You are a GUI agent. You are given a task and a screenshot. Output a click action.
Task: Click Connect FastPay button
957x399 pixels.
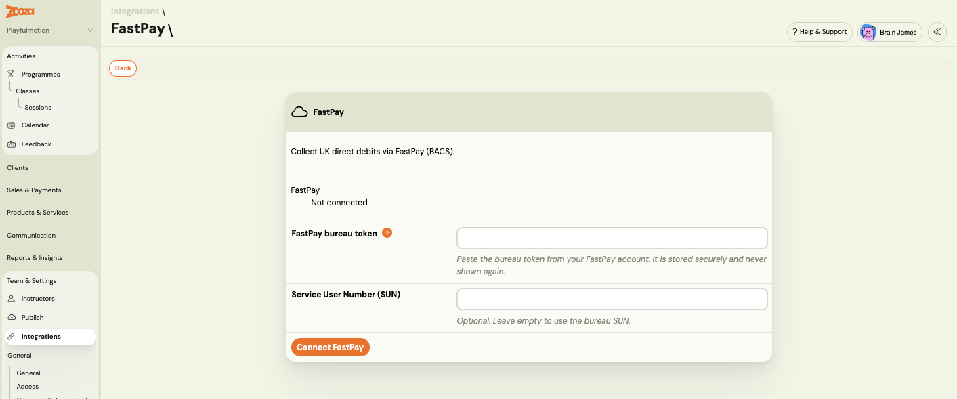[x=331, y=348]
